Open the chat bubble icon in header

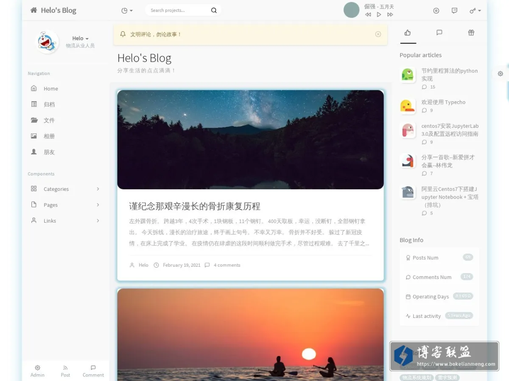click(x=454, y=11)
